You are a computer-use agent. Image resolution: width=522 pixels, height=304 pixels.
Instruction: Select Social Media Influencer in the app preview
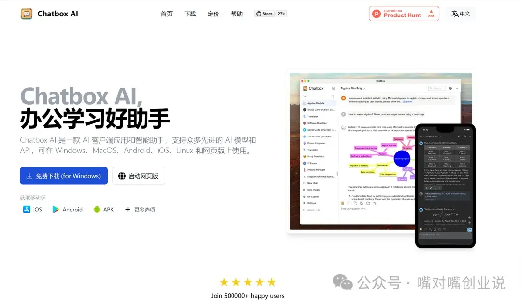click(x=319, y=130)
